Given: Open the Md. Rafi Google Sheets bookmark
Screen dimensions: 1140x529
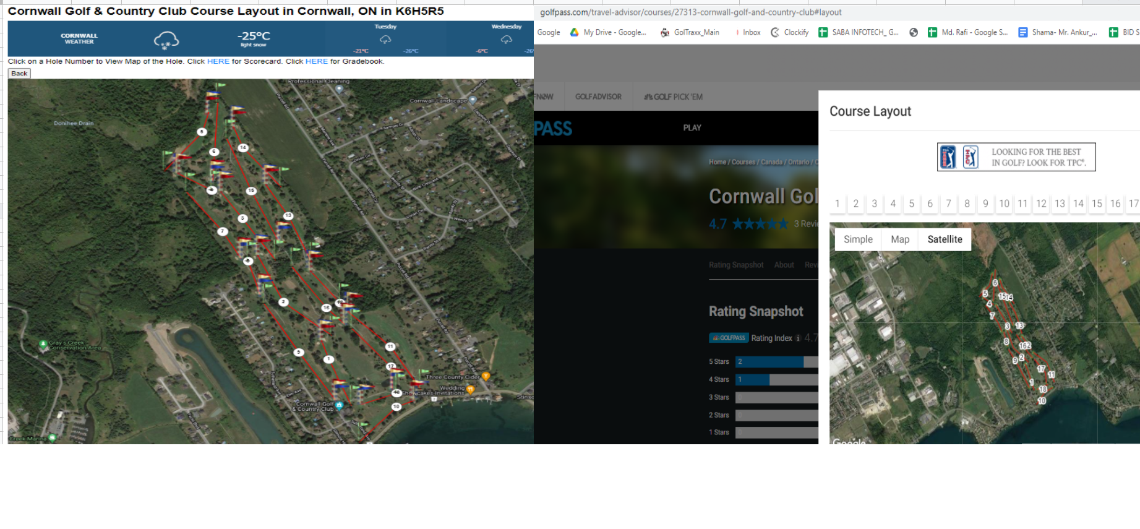Looking at the screenshot, I should click(x=967, y=32).
